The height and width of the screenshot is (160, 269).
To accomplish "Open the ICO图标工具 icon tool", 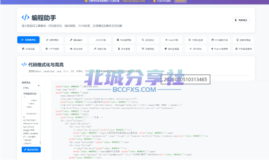I will pos(220,40).
